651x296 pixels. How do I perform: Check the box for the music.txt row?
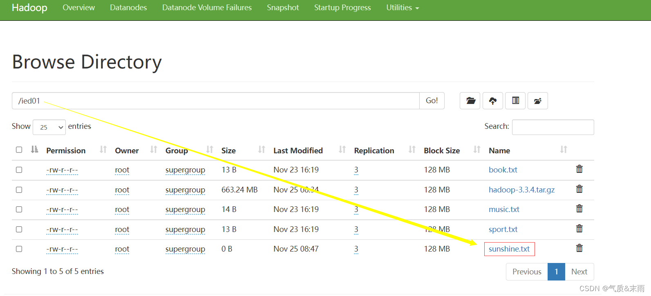[19, 209]
